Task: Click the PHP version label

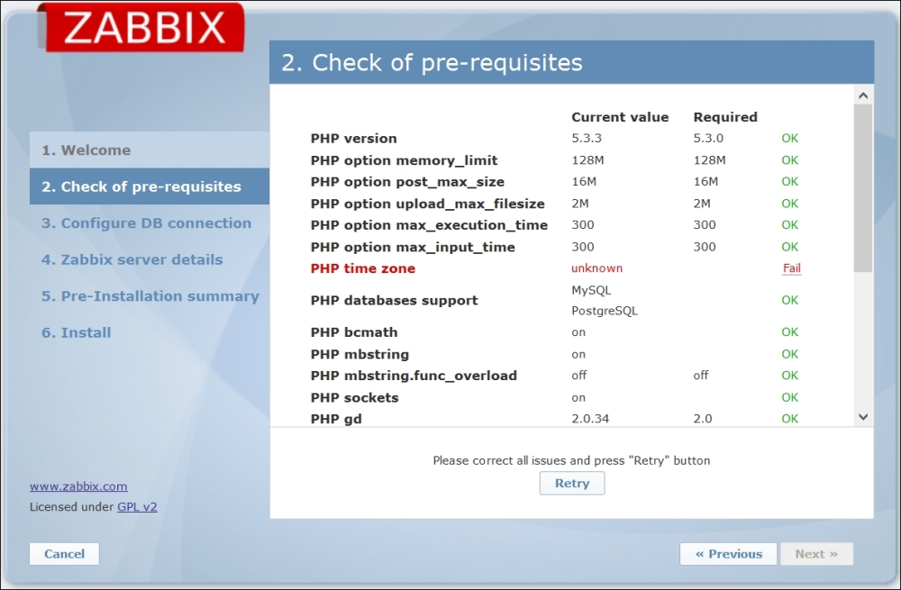Action: click(353, 139)
